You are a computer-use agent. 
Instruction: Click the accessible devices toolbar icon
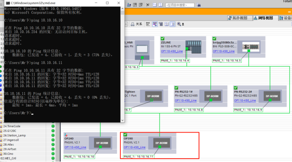129,5
